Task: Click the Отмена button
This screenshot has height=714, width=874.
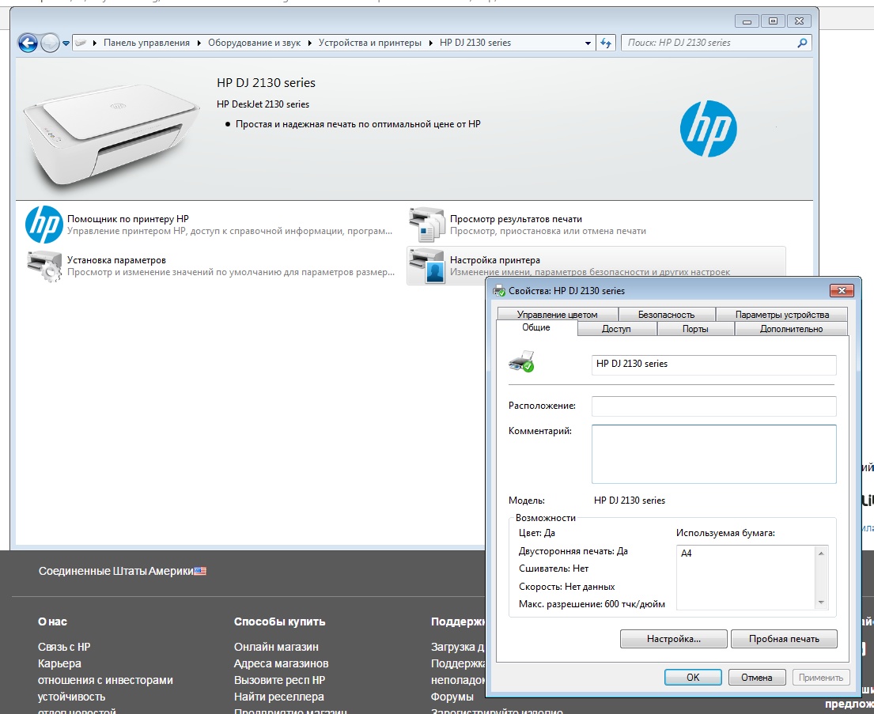Action: (756, 677)
